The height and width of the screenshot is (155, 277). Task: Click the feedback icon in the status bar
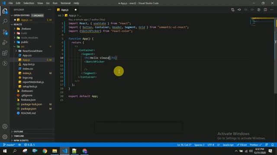267,145
